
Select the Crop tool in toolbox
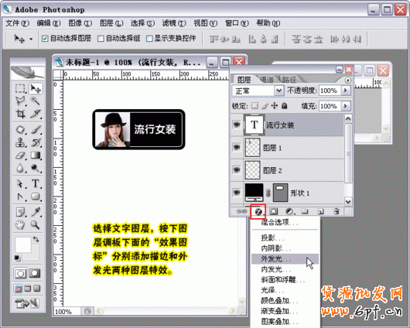click(20, 114)
